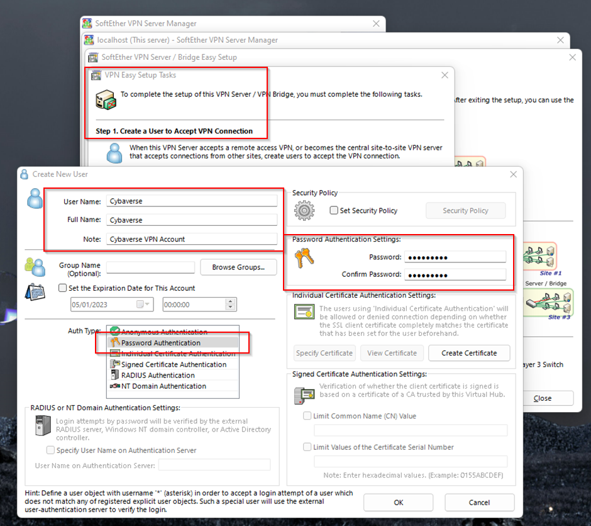591x526 pixels.
Task: Close the Create New User dialog
Action: click(514, 174)
